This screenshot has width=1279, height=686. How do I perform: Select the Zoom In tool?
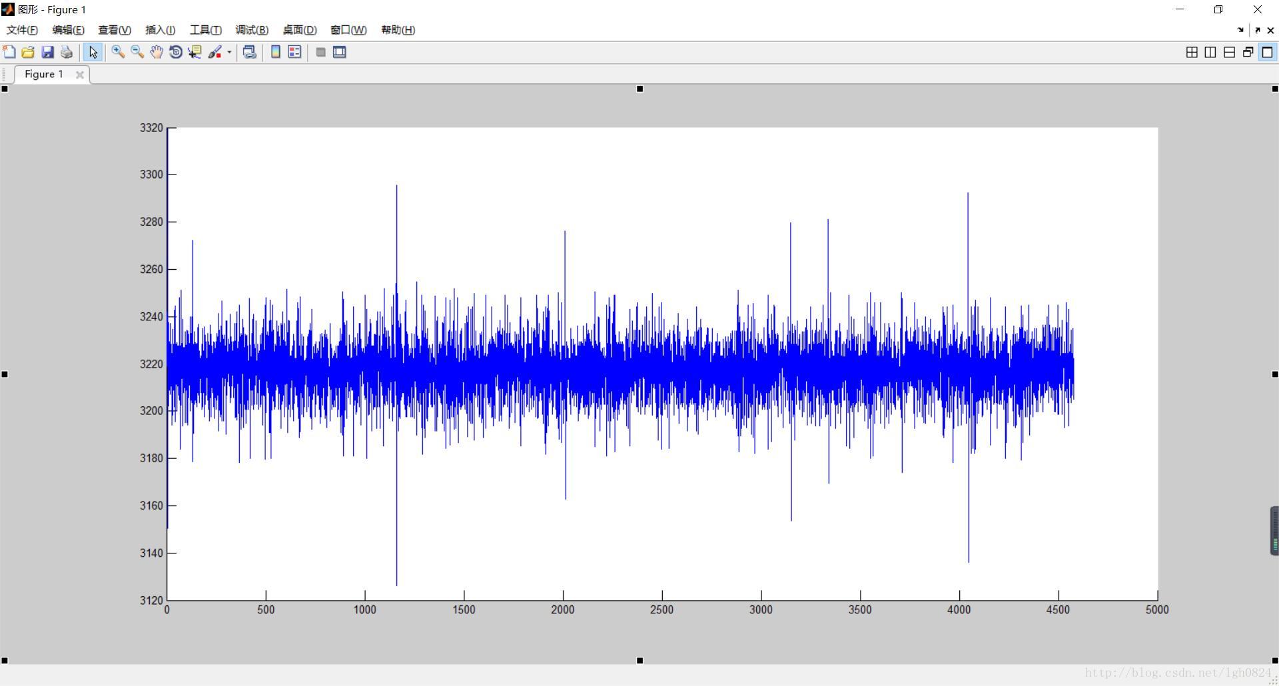point(118,52)
